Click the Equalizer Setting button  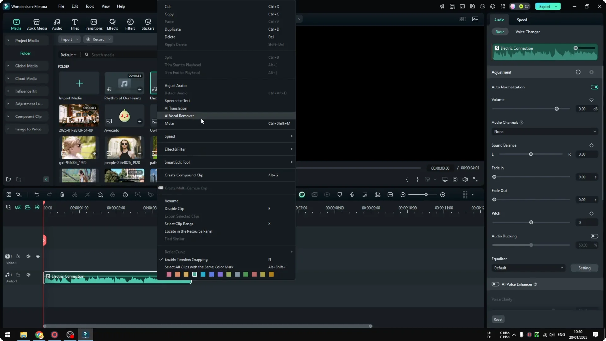[585, 268]
